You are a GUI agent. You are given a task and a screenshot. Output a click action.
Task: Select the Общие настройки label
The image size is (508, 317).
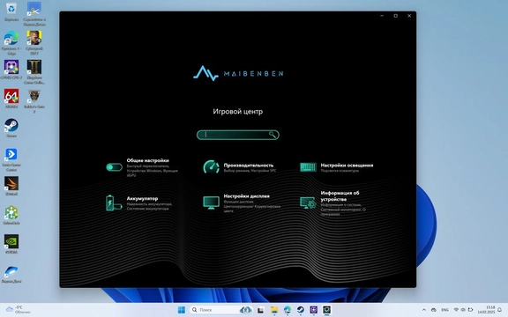(148, 160)
